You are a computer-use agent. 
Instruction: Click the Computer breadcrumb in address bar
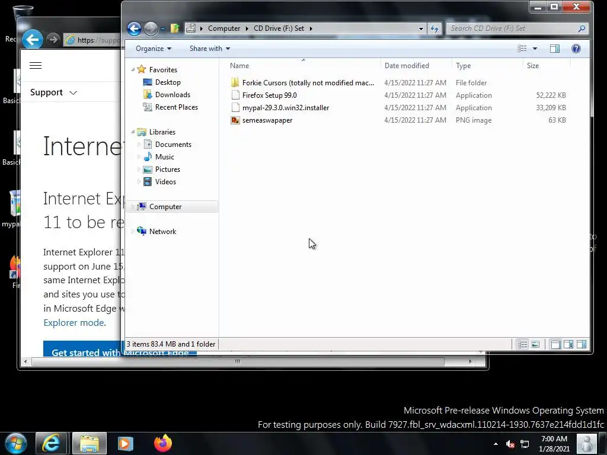click(x=223, y=28)
